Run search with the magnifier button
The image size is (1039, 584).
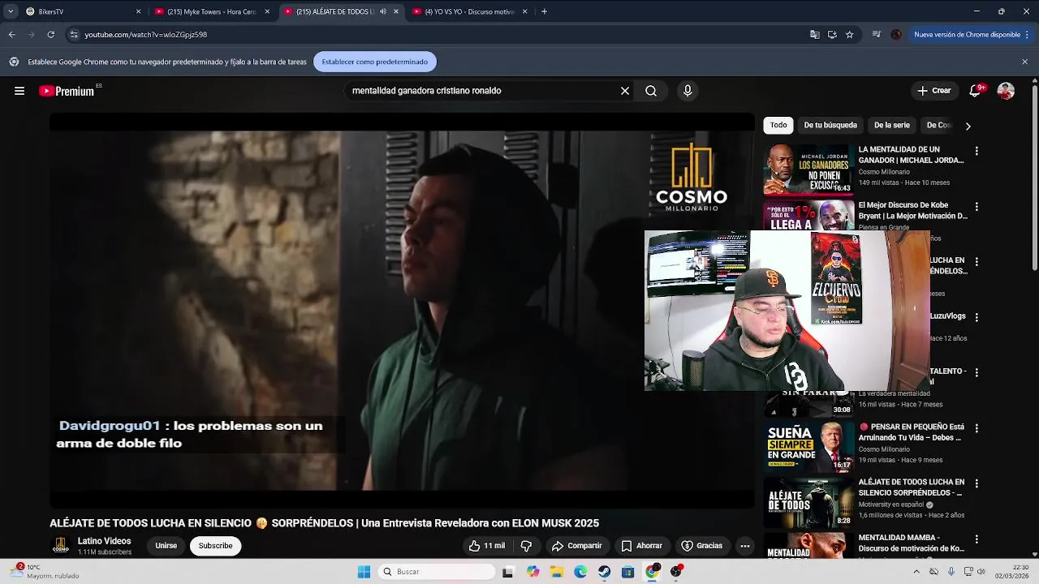tap(651, 91)
